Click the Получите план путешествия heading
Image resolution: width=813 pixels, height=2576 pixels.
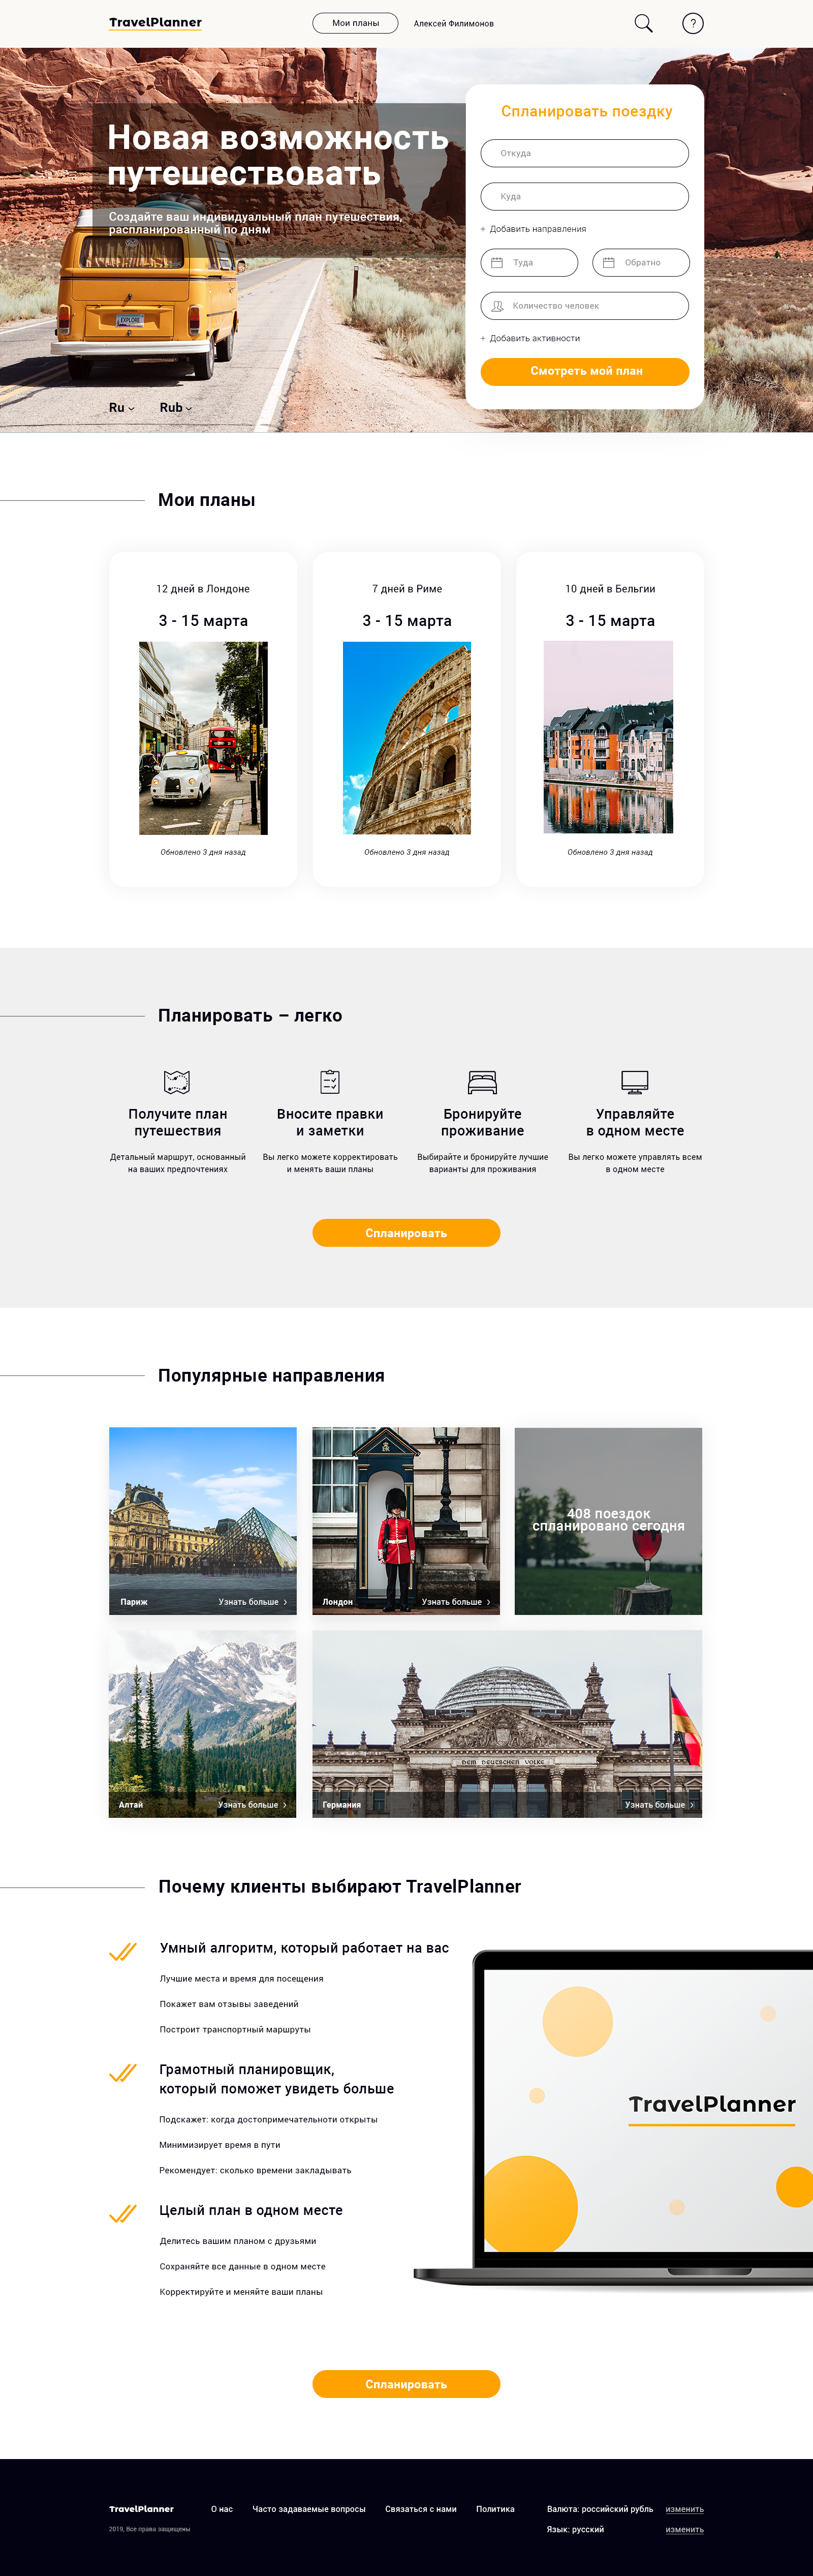pyautogui.click(x=178, y=1122)
